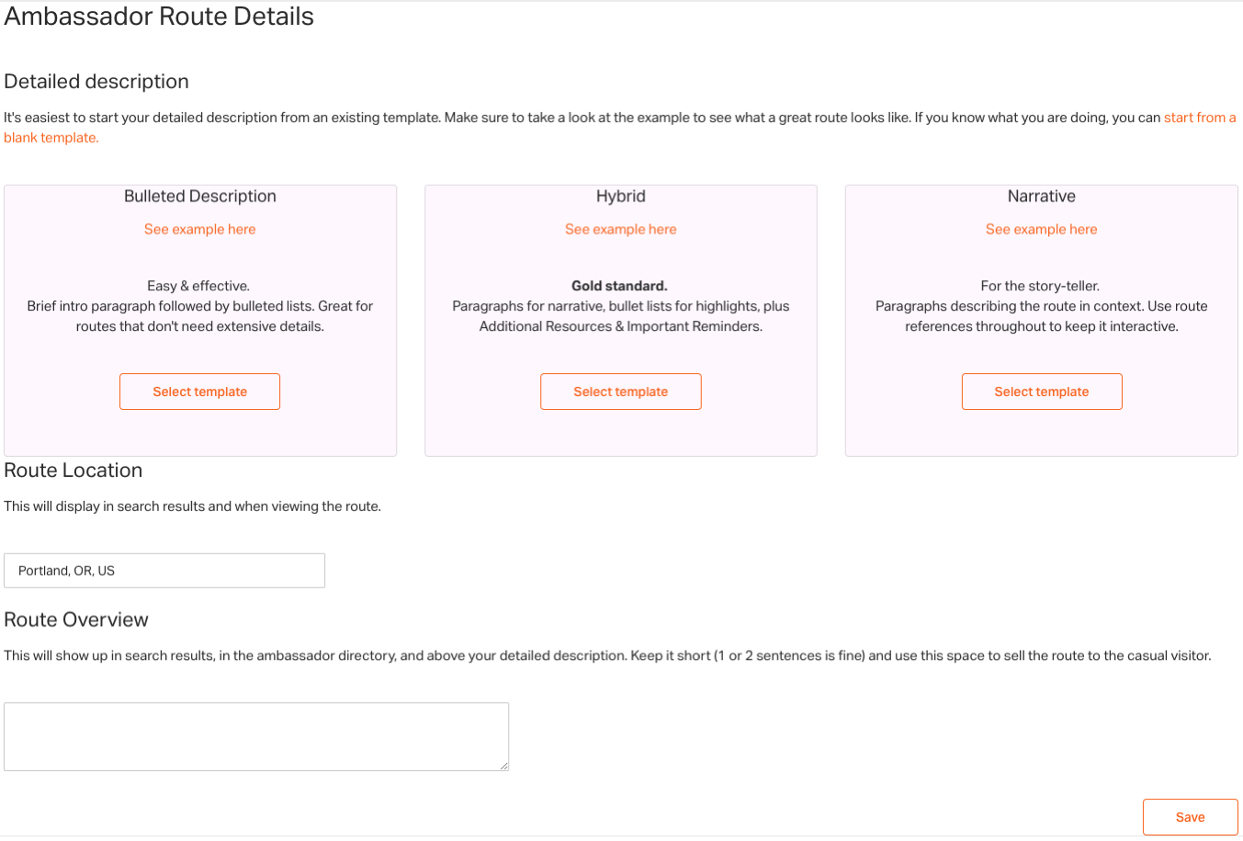
Task: Click the Bulleted Description card title
Action: (x=200, y=196)
